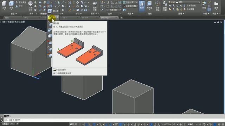Pick the Move Faces icon in flyout
The height and width of the screenshot is (126, 225).
tap(50, 24)
